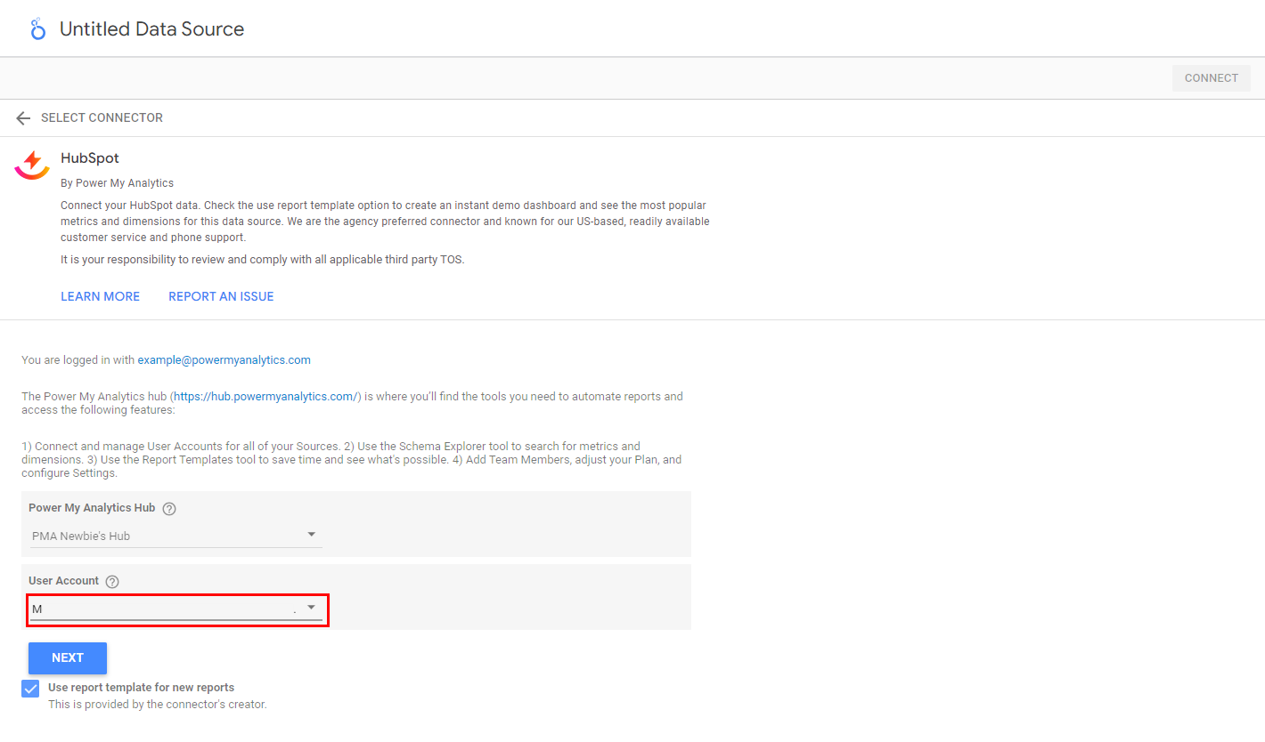Click the Power My Analytics Hub dropdown arrow

312,535
